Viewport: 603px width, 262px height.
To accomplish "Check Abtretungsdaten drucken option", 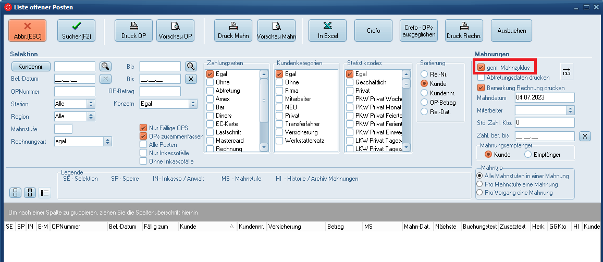I will 481,78.
